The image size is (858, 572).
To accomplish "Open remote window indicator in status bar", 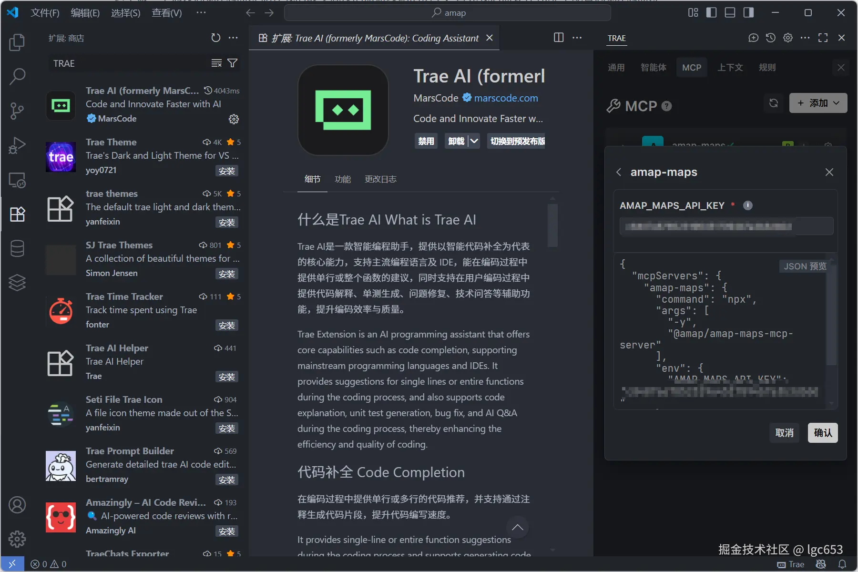I will point(12,564).
